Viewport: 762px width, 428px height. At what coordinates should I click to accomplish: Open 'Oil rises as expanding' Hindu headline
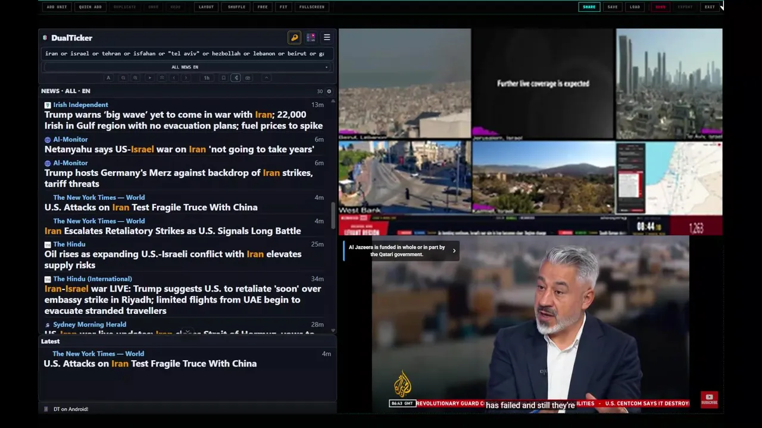(173, 260)
